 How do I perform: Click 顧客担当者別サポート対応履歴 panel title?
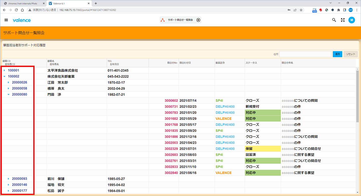(24, 45)
